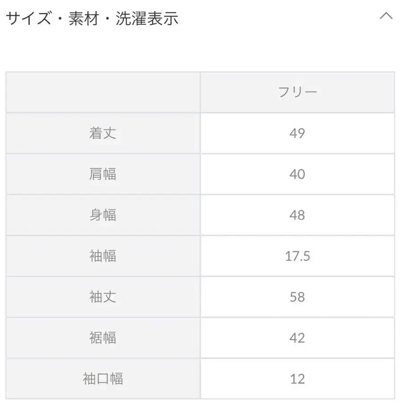Select the value 17.5 for 袖幅
This screenshot has width=401, height=401.
tap(298, 256)
